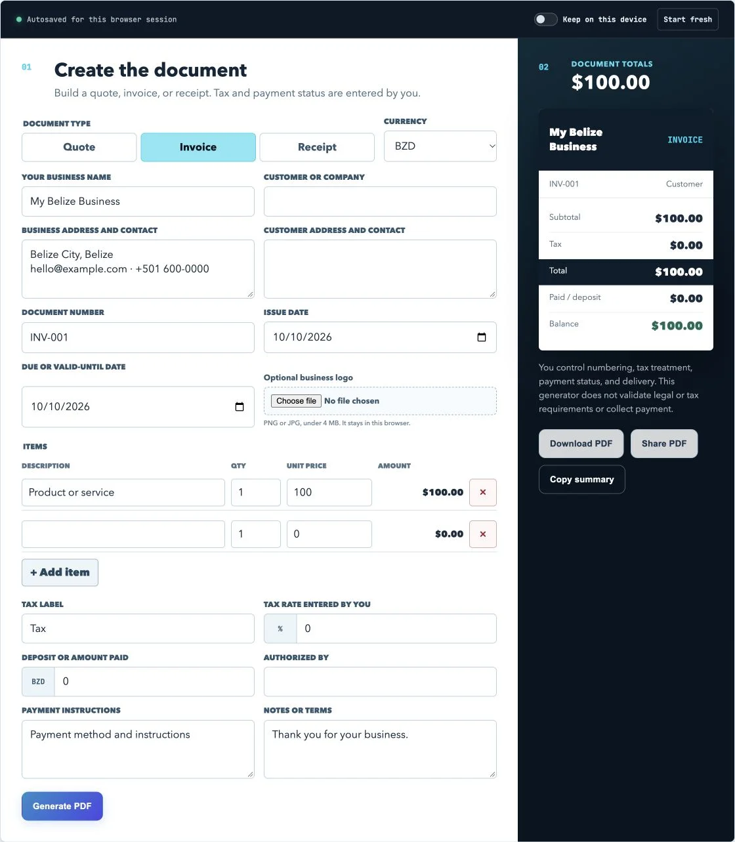
Task: Click the Issue Date field
Action: [x=380, y=337]
